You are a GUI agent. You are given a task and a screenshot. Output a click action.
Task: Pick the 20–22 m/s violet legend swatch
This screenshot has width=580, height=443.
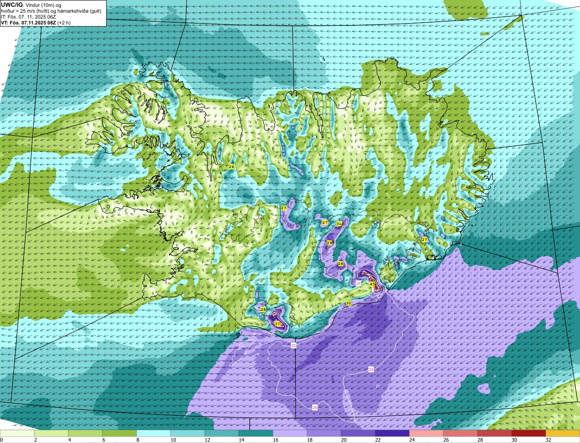(358, 433)
